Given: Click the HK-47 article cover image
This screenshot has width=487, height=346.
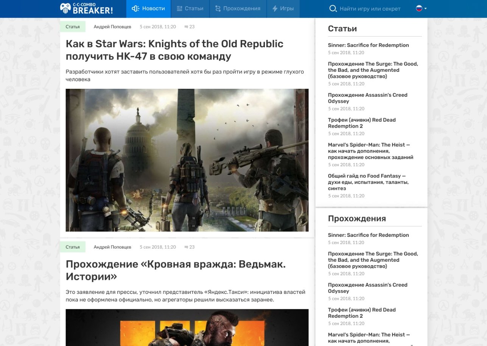Looking at the screenshot, I should tap(187, 160).
